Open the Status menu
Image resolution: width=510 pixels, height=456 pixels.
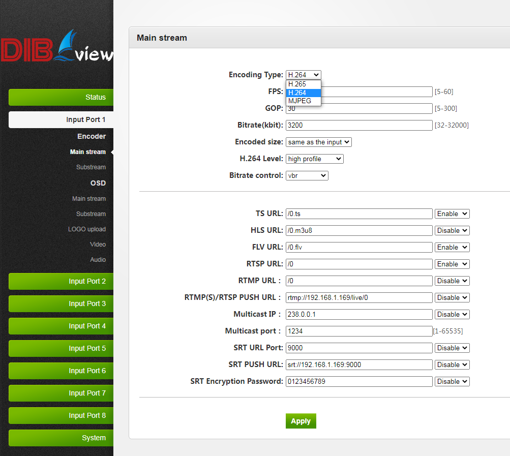[61, 97]
